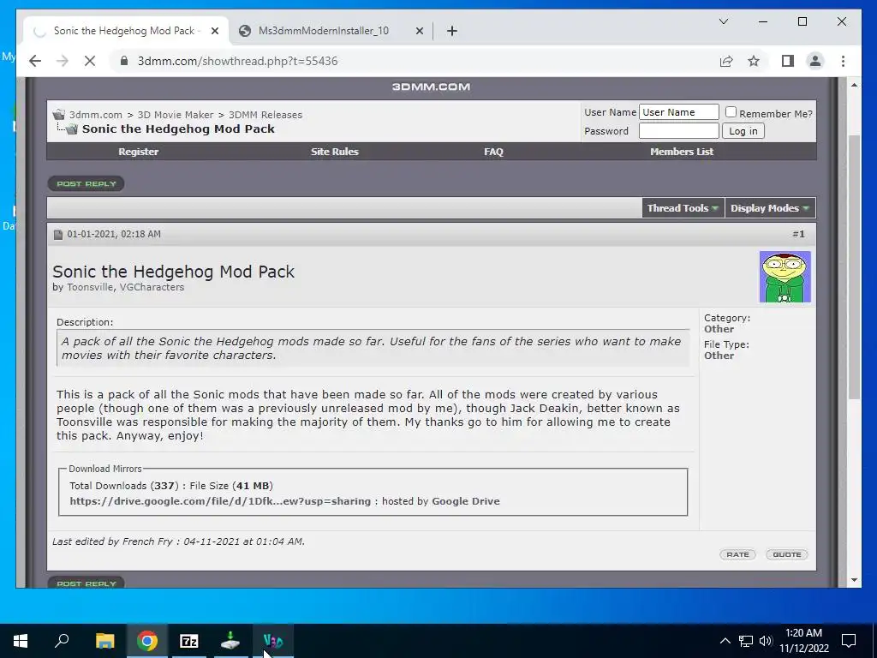Screen dimensions: 877x658
Task: Open the 3dmm.com breadcrumb link
Action: pos(96,115)
